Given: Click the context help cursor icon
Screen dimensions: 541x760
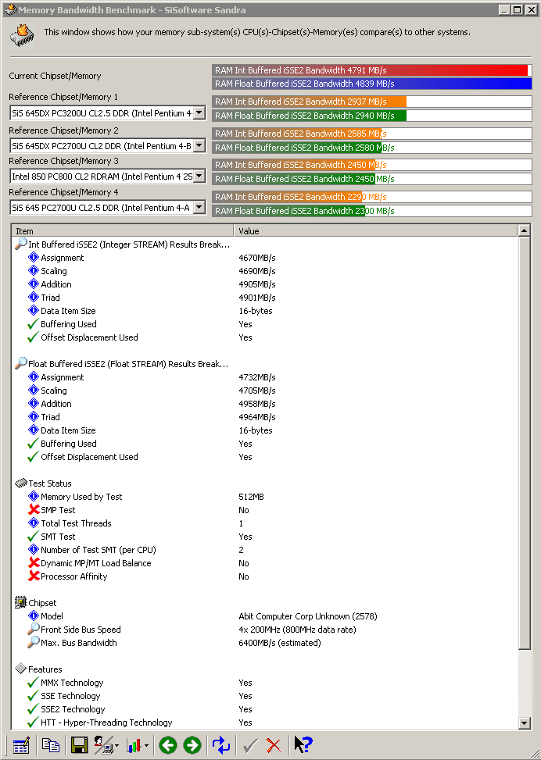Looking at the screenshot, I should point(303,745).
